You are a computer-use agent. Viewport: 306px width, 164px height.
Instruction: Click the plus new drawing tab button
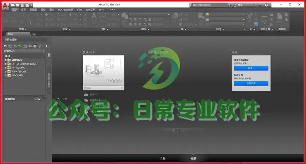point(34,34)
